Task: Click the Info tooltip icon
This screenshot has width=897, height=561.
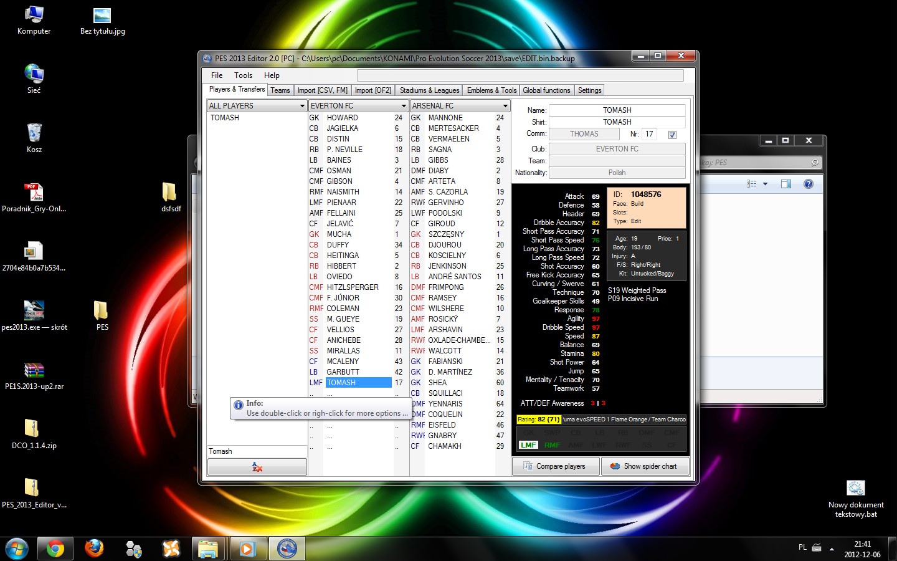Action: click(x=238, y=405)
